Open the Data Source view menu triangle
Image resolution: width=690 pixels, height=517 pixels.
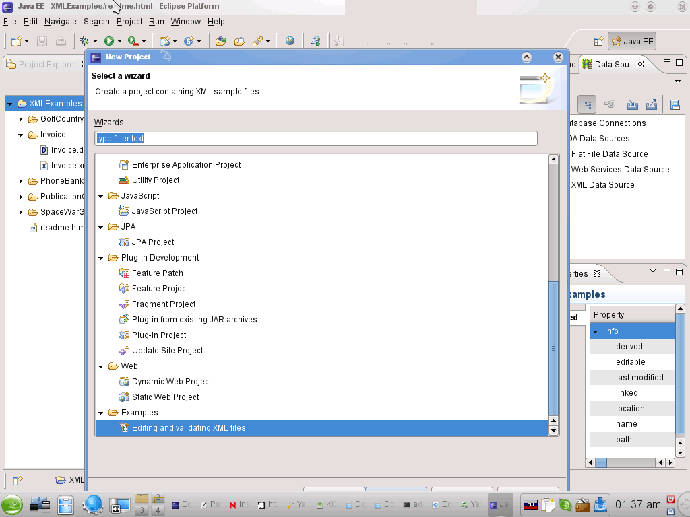[678, 81]
